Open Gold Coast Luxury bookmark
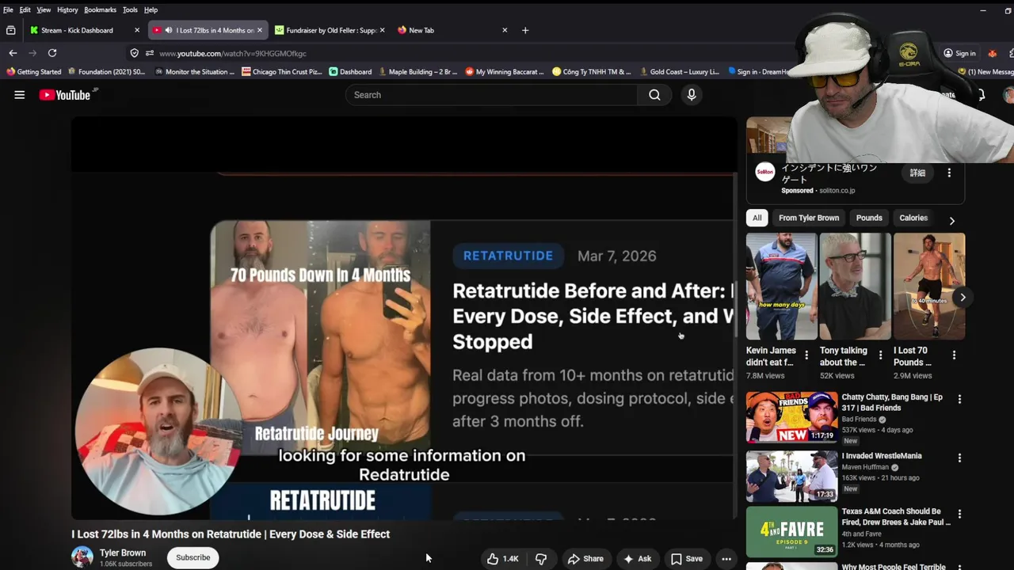The image size is (1014, 570). (x=680, y=72)
